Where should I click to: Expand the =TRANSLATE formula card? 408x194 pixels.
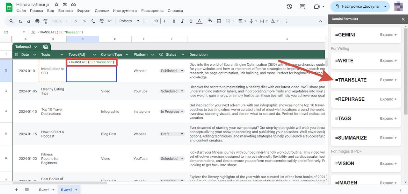(x=388, y=80)
